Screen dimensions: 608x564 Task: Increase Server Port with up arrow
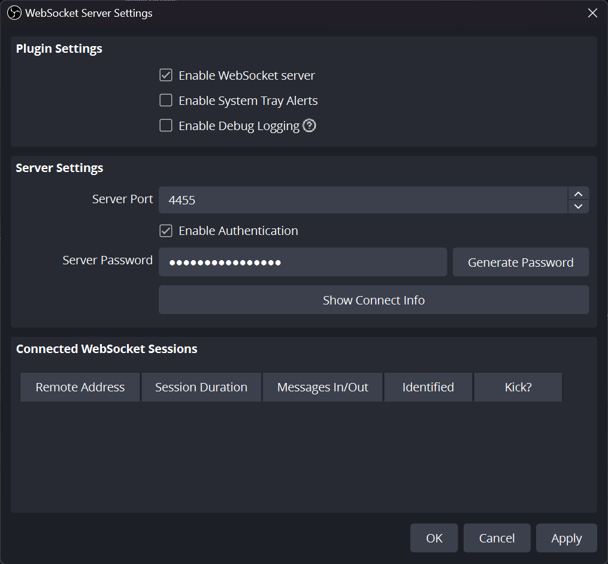click(x=578, y=194)
